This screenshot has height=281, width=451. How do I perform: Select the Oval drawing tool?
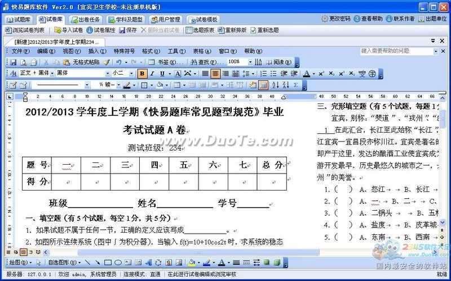pyautogui.click(x=118, y=262)
